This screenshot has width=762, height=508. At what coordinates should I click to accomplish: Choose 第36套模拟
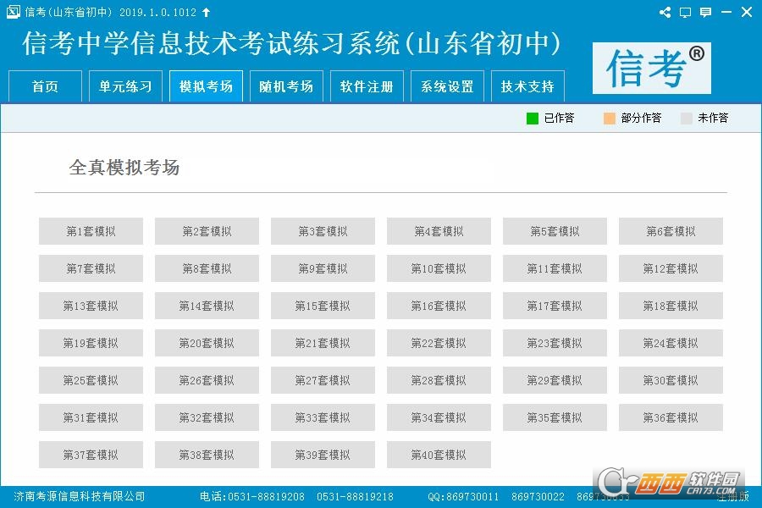point(671,417)
